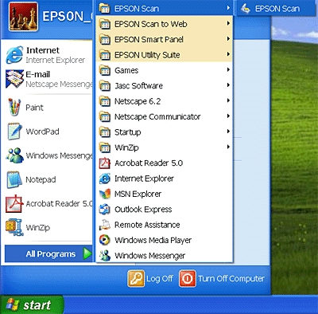The width and height of the screenshot is (318, 314).
Task: Expand the Startup submenu arrow
Action: (x=228, y=131)
